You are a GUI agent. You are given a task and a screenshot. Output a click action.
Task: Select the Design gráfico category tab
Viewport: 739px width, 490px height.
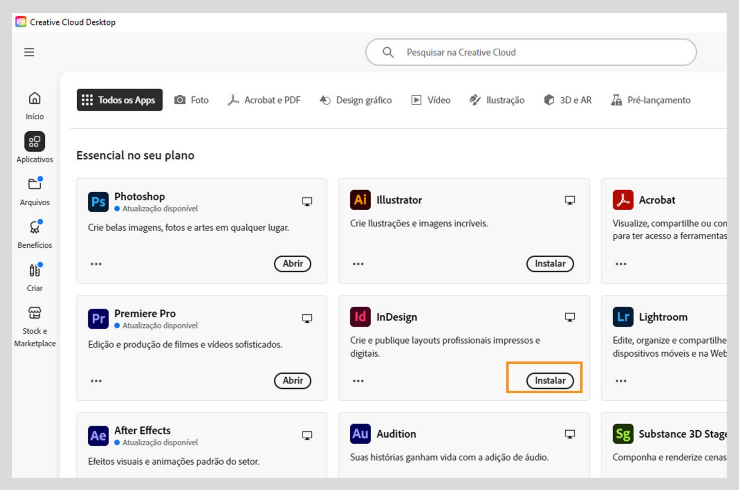coord(356,100)
